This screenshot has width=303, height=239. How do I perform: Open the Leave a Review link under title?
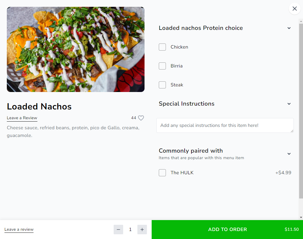point(22,118)
